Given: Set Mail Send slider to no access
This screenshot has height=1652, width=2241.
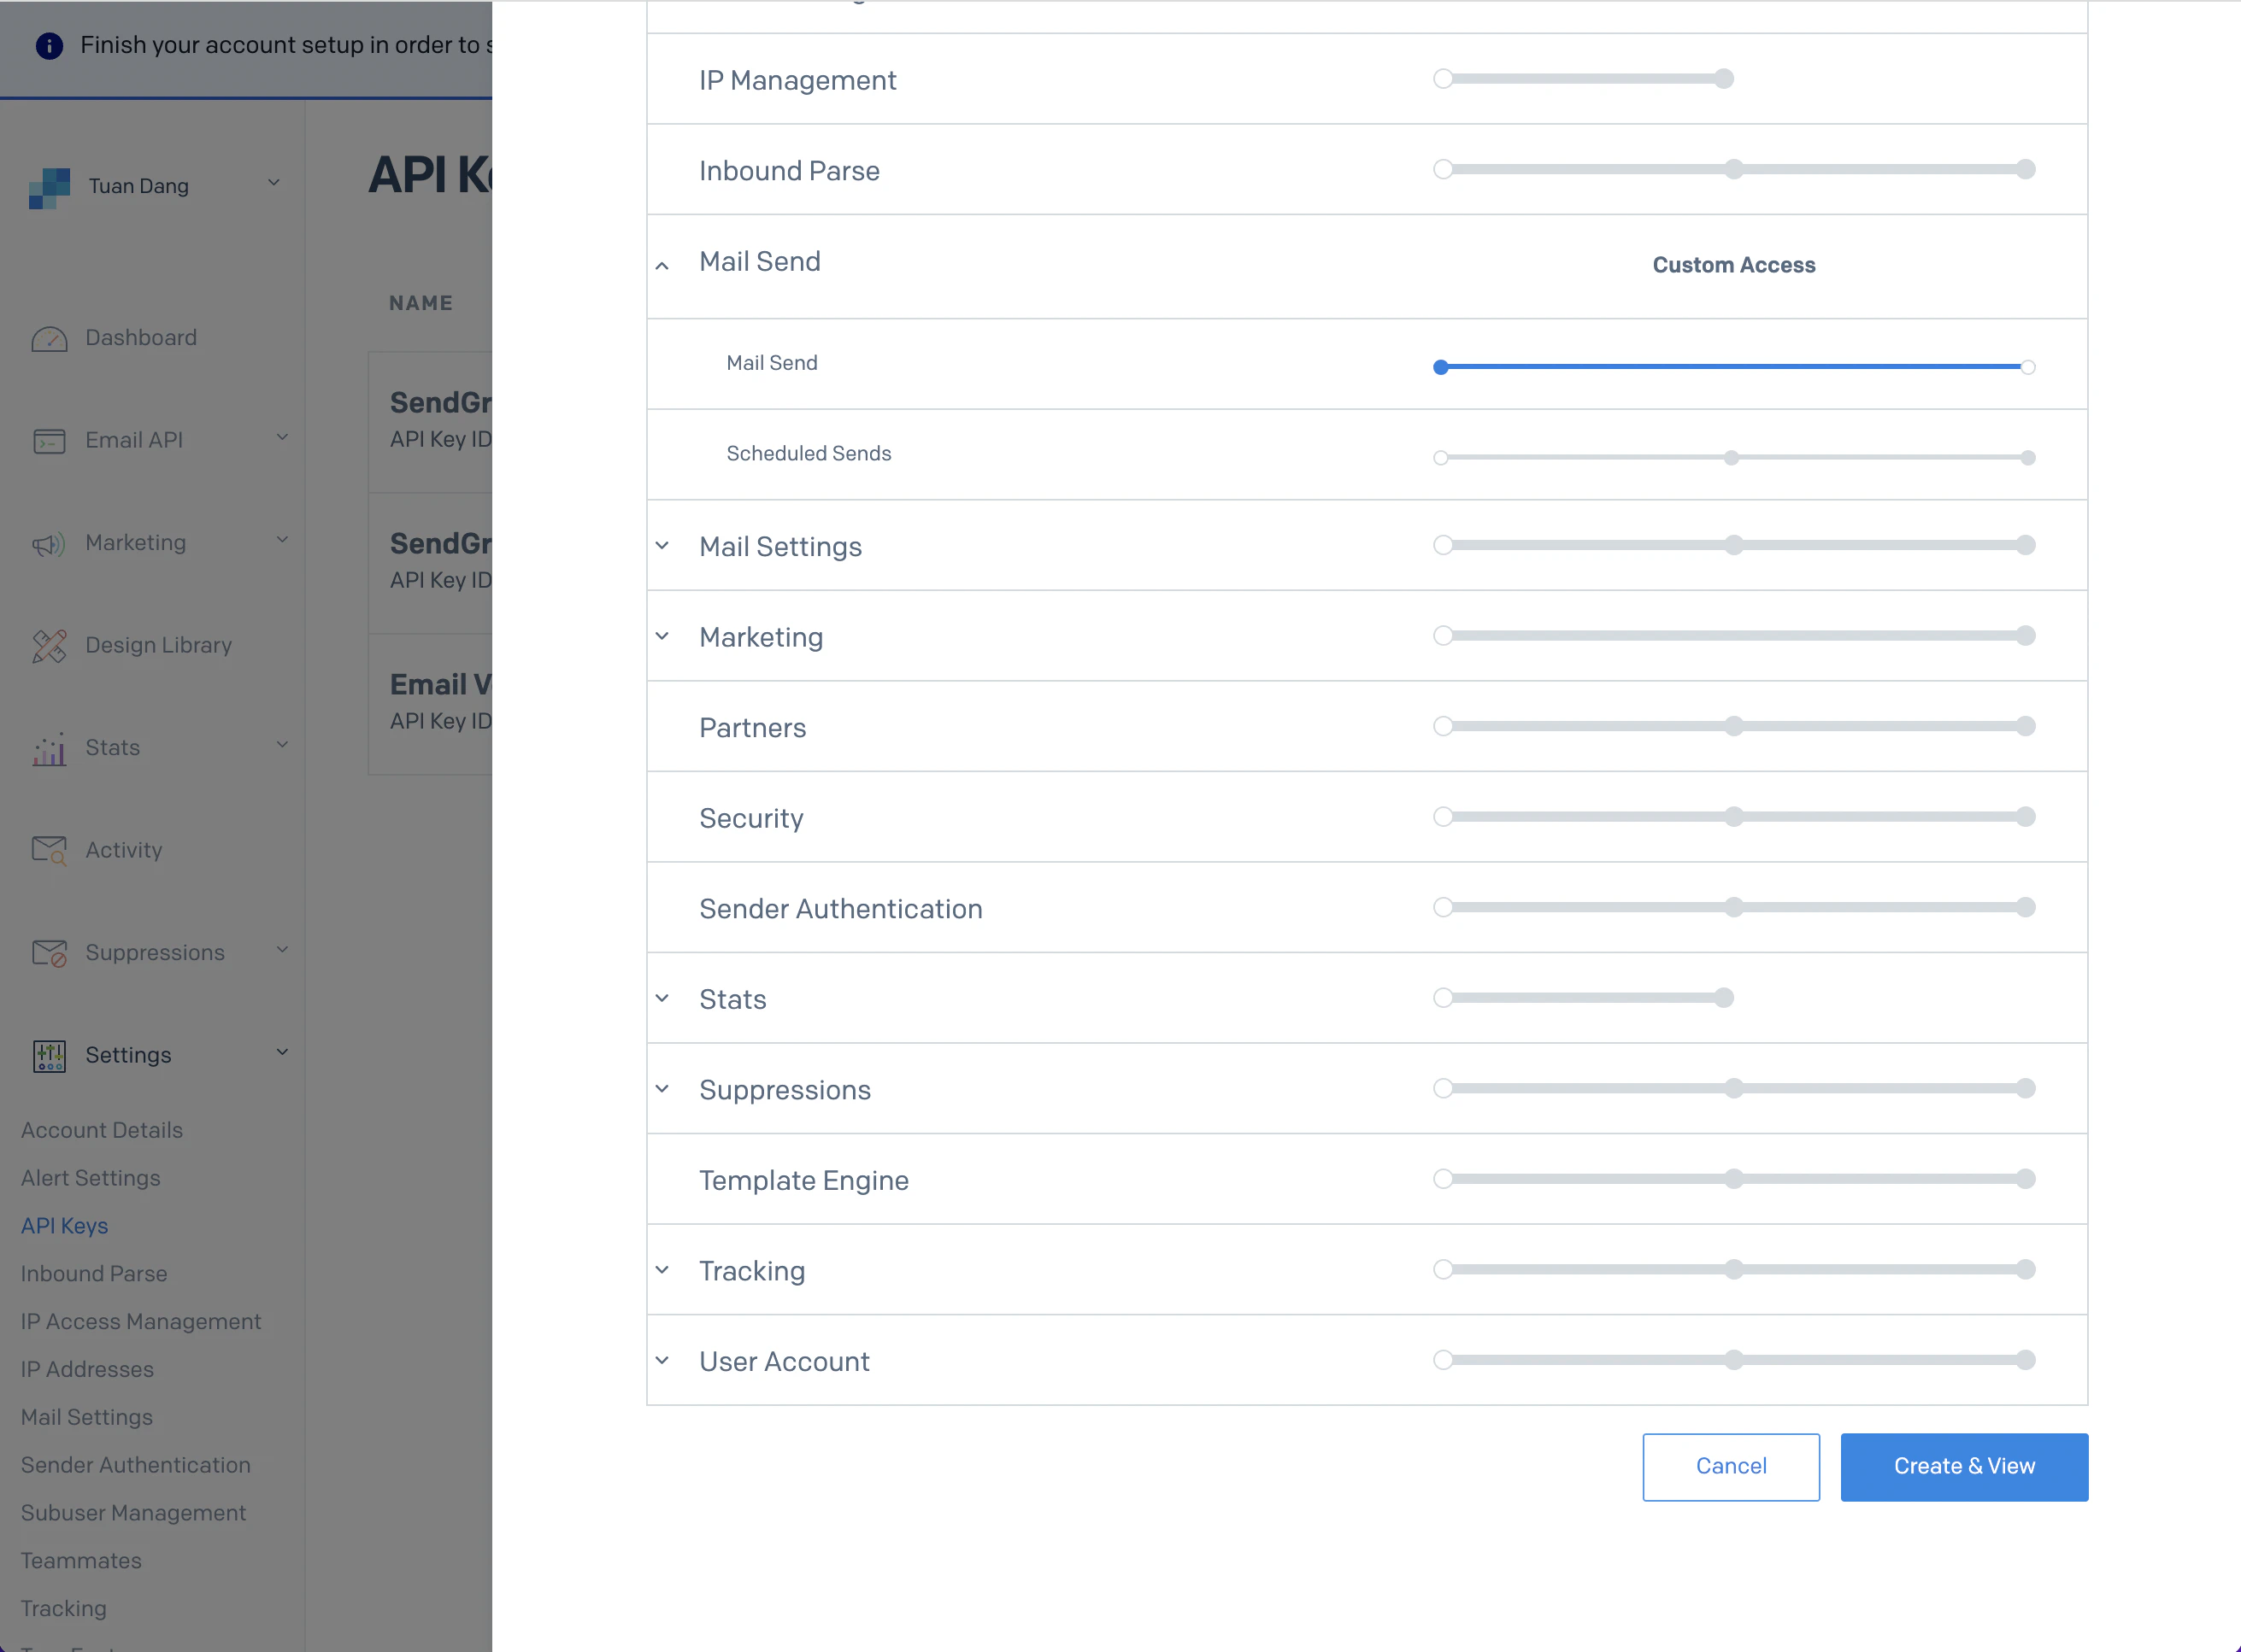Looking at the screenshot, I should coord(1441,367).
